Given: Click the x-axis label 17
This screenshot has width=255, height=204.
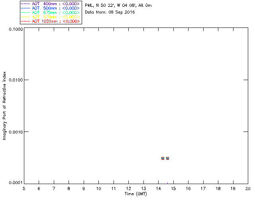Looking at the screenshot, I should click(203, 188).
